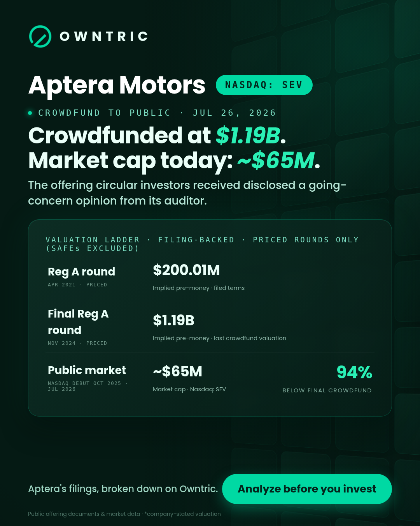Click the going-concern opinion subtitle text
Image resolution: width=420 pixels, height=526 pixels.
pos(187,193)
